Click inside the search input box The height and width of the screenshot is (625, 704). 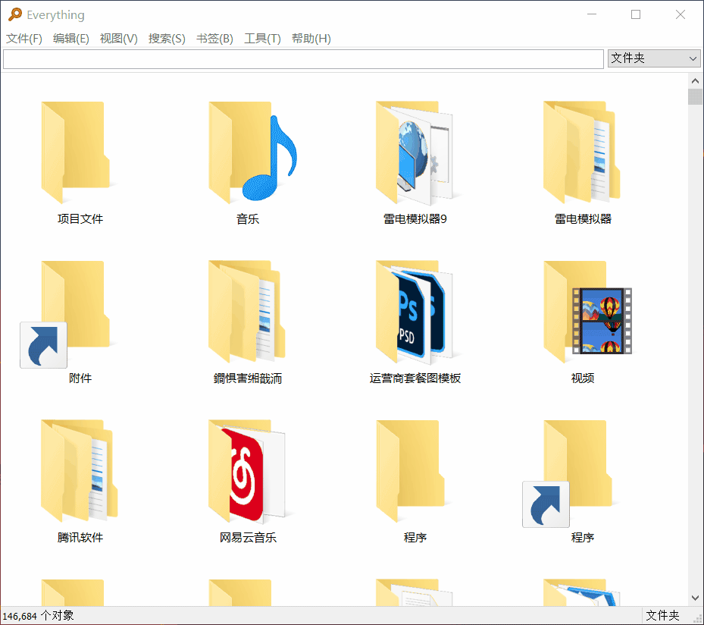pos(303,58)
